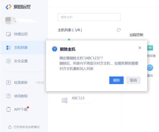Image resolution: width=159 pixels, height=132 pixels.
Task: Click the green eye remote-view icon
Action: [x=150, y=48]
